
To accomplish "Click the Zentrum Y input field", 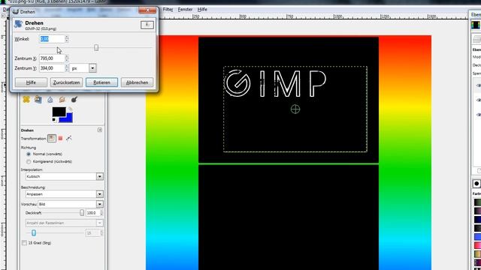I will pos(52,68).
